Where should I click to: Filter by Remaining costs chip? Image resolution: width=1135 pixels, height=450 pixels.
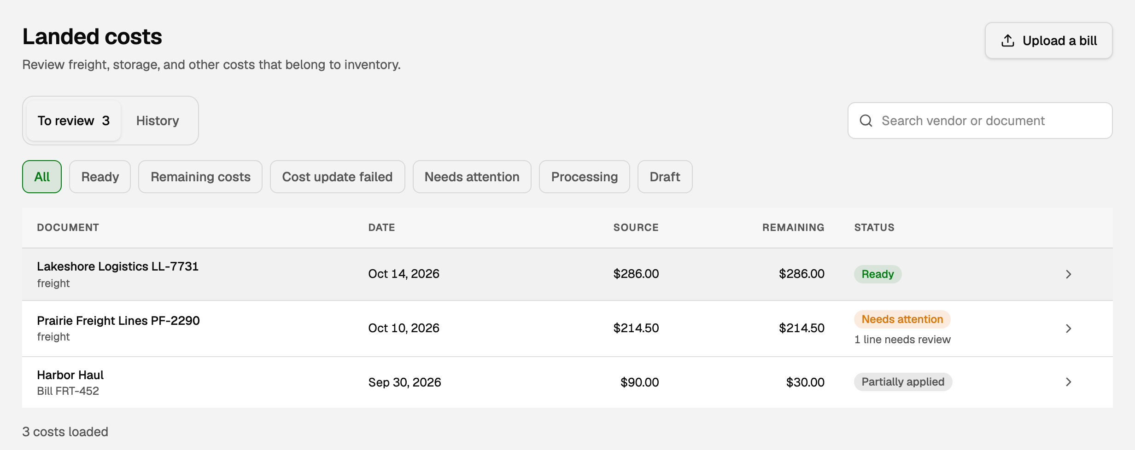(x=200, y=177)
